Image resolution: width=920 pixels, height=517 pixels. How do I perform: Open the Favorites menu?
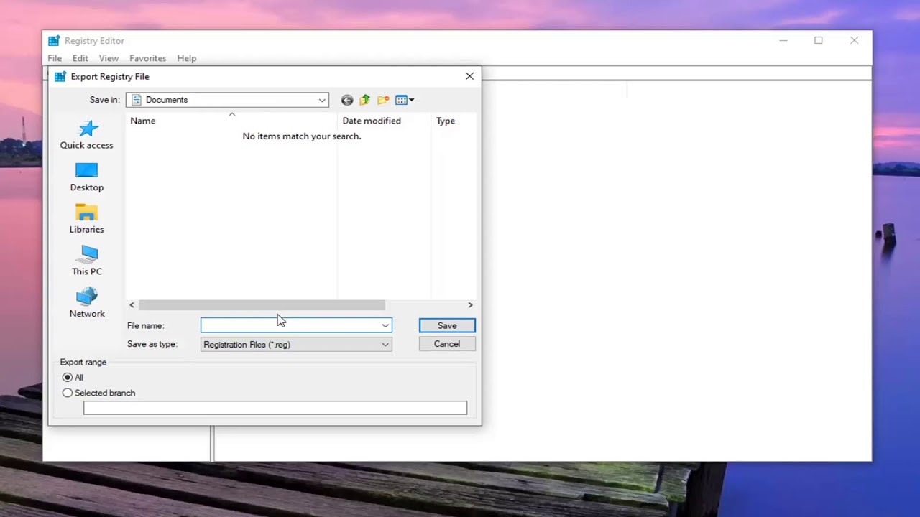click(147, 58)
